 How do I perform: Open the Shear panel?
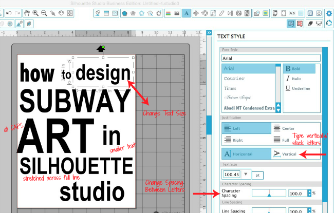click(221, 13)
